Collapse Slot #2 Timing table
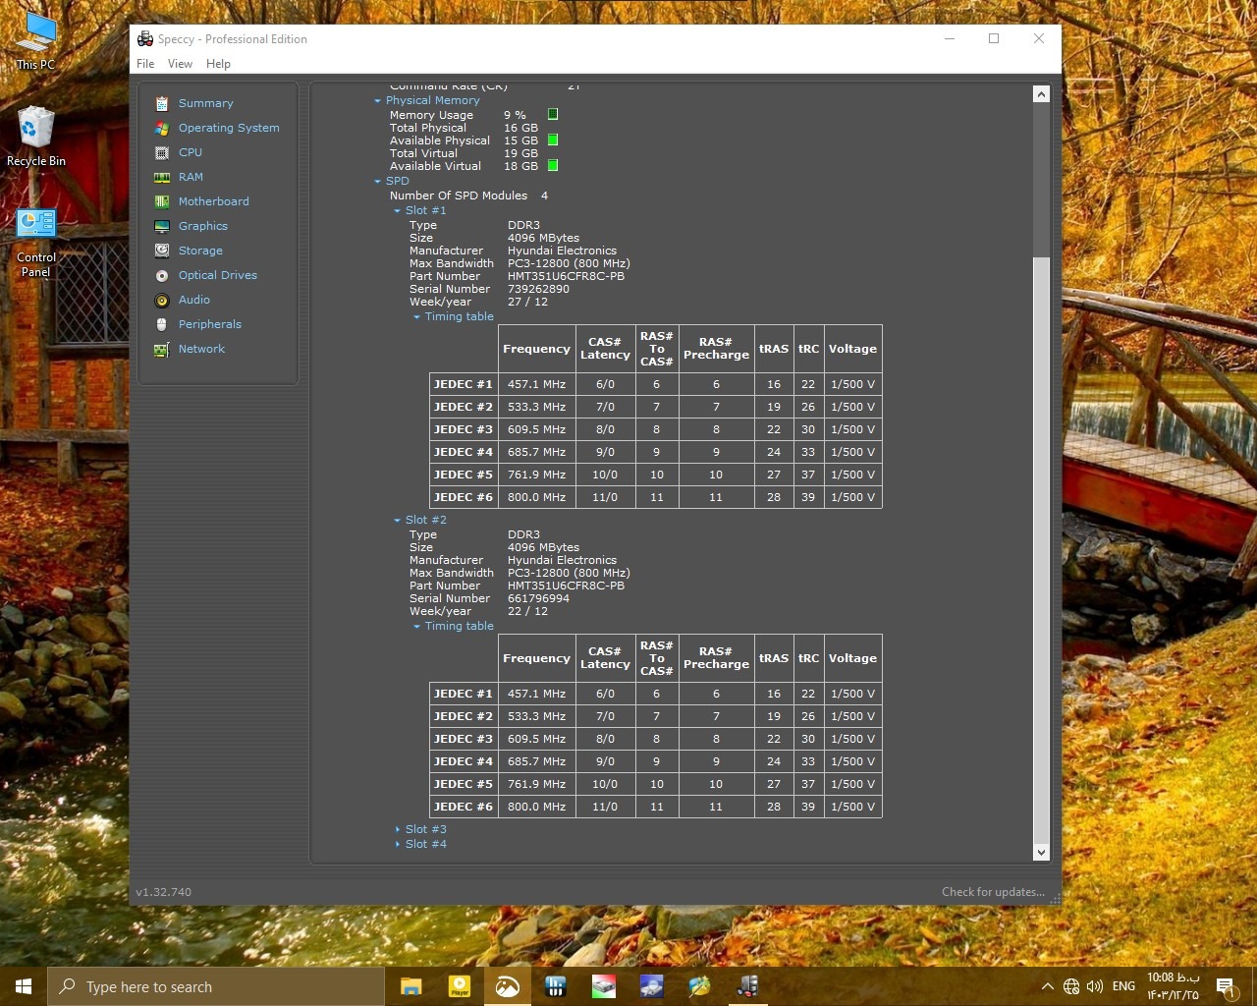This screenshot has height=1006, width=1257. click(x=416, y=627)
